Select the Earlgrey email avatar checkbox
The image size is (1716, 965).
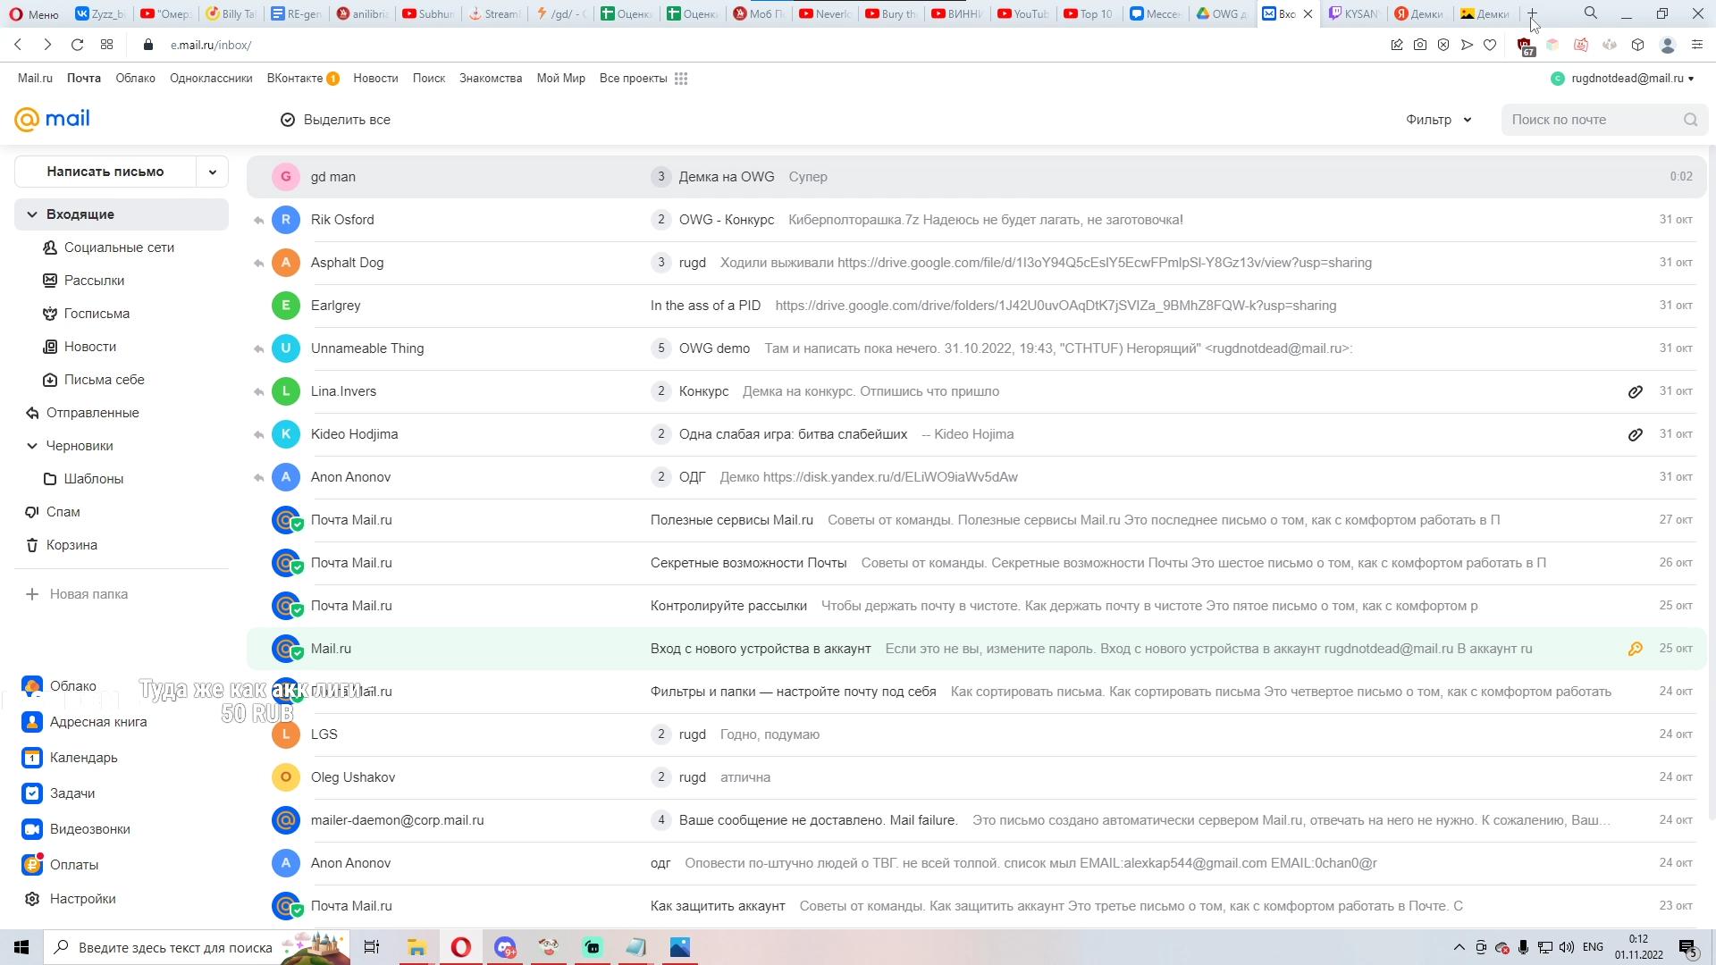click(x=286, y=306)
